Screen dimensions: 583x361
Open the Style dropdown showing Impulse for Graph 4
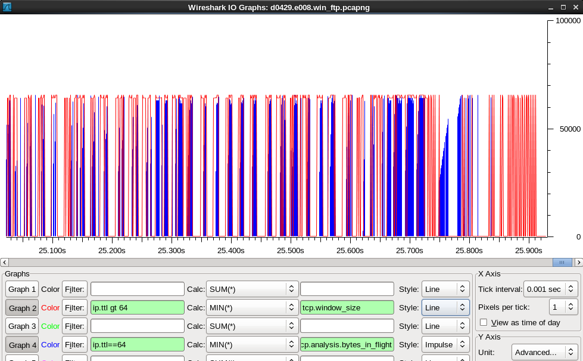pos(445,344)
